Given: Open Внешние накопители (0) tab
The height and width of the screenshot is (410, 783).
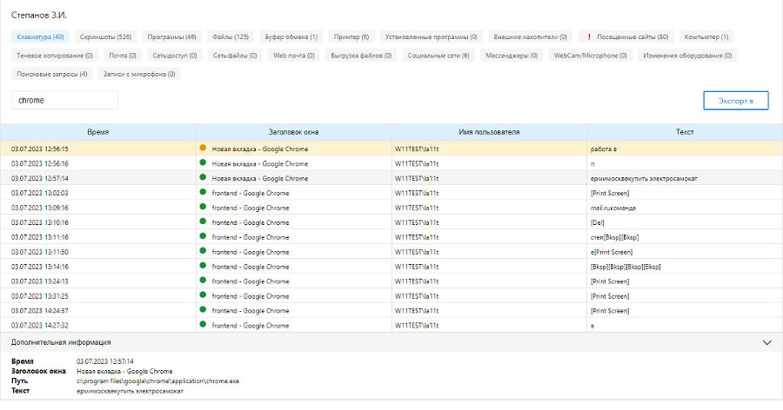Looking at the screenshot, I should [531, 36].
